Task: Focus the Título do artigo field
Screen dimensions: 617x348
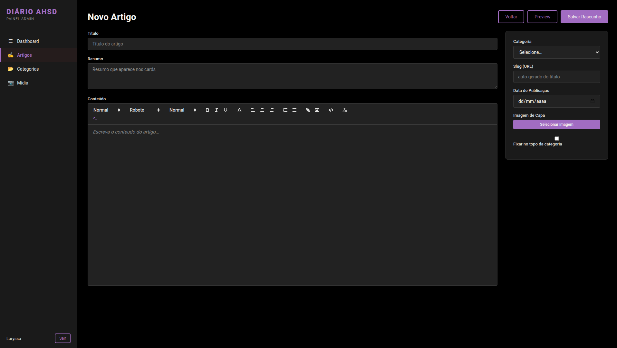Action: [x=292, y=44]
